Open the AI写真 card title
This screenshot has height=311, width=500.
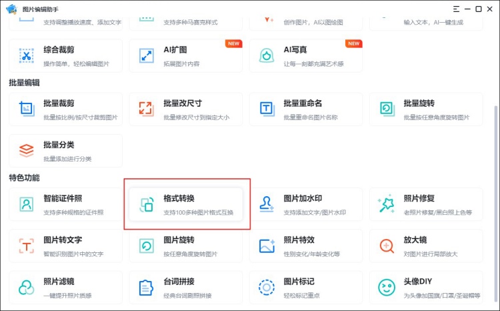(x=295, y=50)
